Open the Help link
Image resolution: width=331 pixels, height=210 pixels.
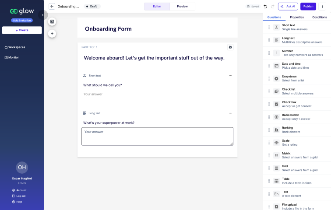[x=17, y=202]
